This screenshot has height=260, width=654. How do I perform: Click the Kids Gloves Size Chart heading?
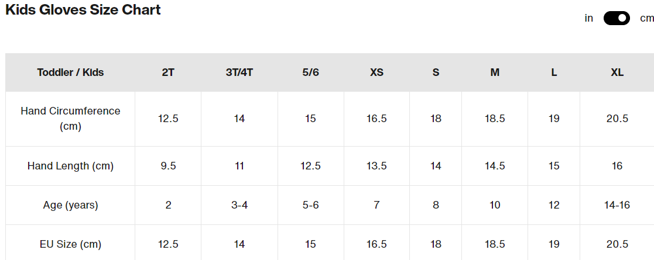[83, 10]
